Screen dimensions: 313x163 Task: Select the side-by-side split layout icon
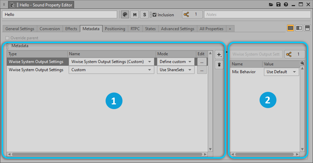point(299,28)
